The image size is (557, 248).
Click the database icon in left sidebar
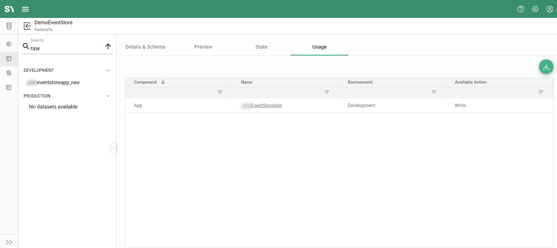(9, 26)
